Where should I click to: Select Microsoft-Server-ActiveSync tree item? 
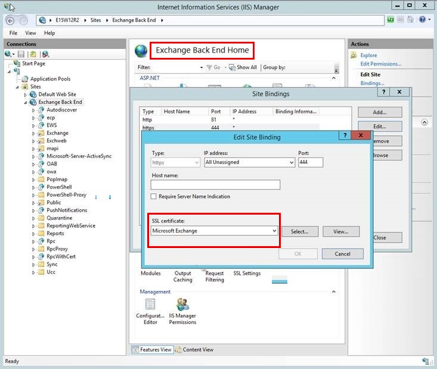[x=79, y=156]
